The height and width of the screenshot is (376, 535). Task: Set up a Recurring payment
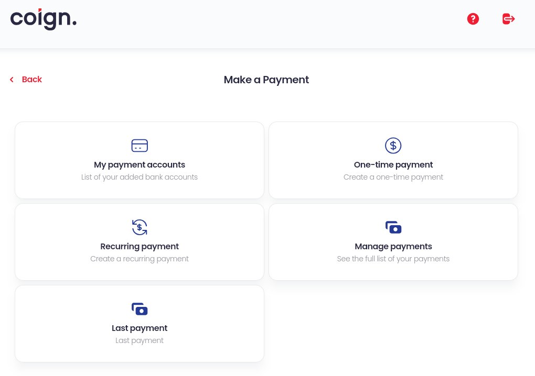(x=139, y=241)
